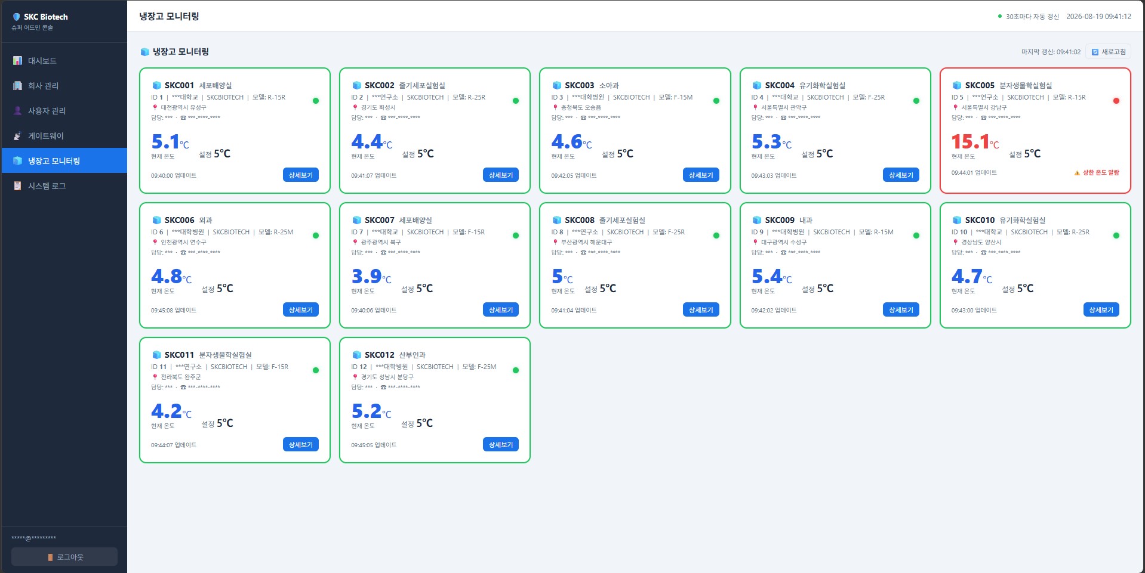Click the SKC Biotech shield logo icon
The width and height of the screenshot is (1145, 573).
point(16,17)
